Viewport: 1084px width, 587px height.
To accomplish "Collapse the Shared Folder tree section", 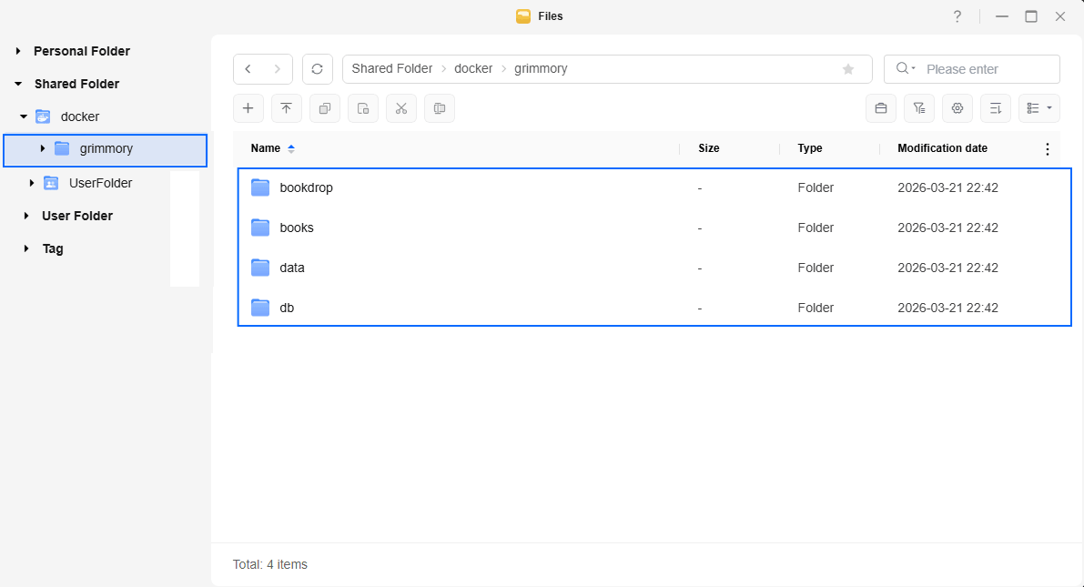I will [x=18, y=84].
